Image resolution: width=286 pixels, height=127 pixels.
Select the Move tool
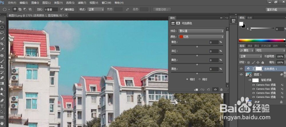[2, 22]
